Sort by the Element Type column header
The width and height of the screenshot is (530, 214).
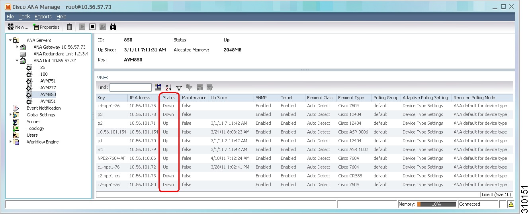354,98
